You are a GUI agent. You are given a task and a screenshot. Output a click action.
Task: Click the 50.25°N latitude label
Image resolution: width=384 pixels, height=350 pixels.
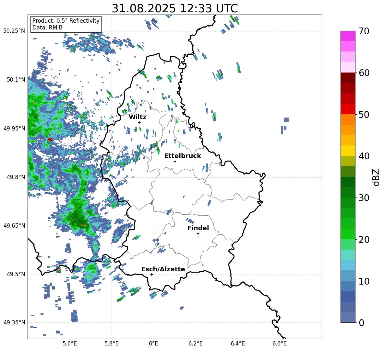(14, 31)
